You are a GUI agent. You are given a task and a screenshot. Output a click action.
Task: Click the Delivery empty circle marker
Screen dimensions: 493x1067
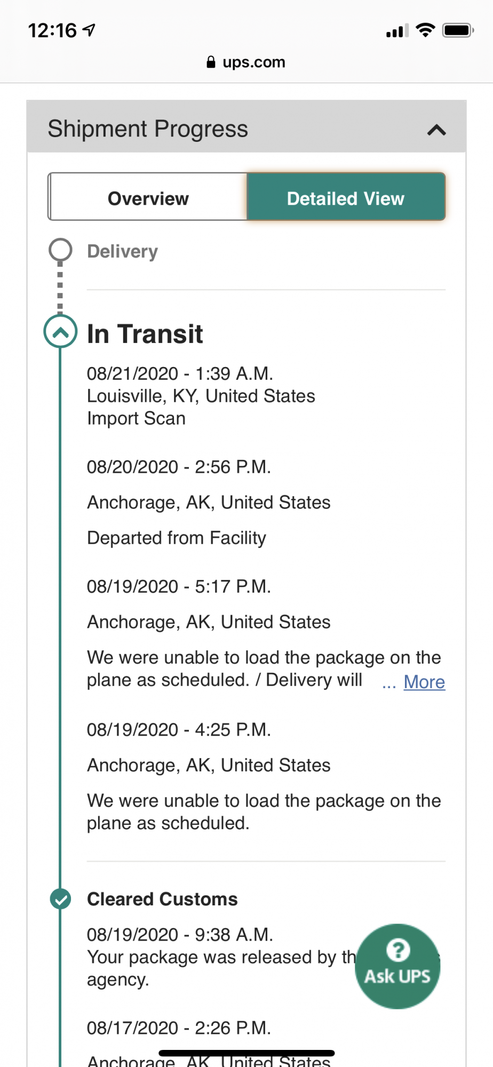click(x=60, y=250)
